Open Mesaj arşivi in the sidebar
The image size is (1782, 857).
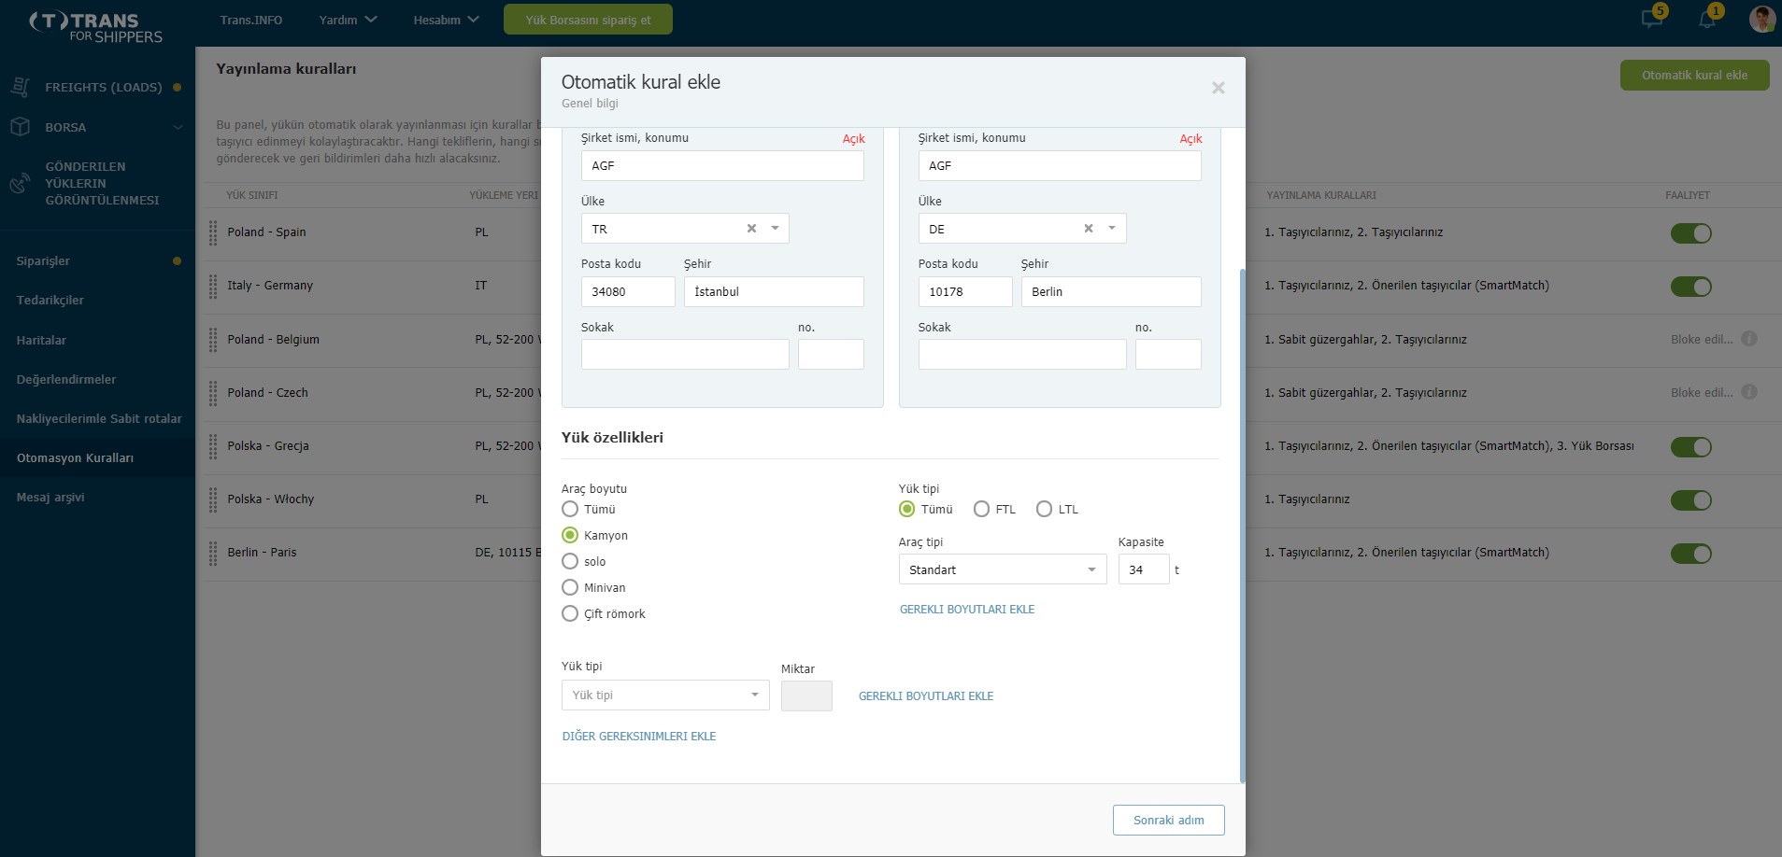[x=50, y=497]
